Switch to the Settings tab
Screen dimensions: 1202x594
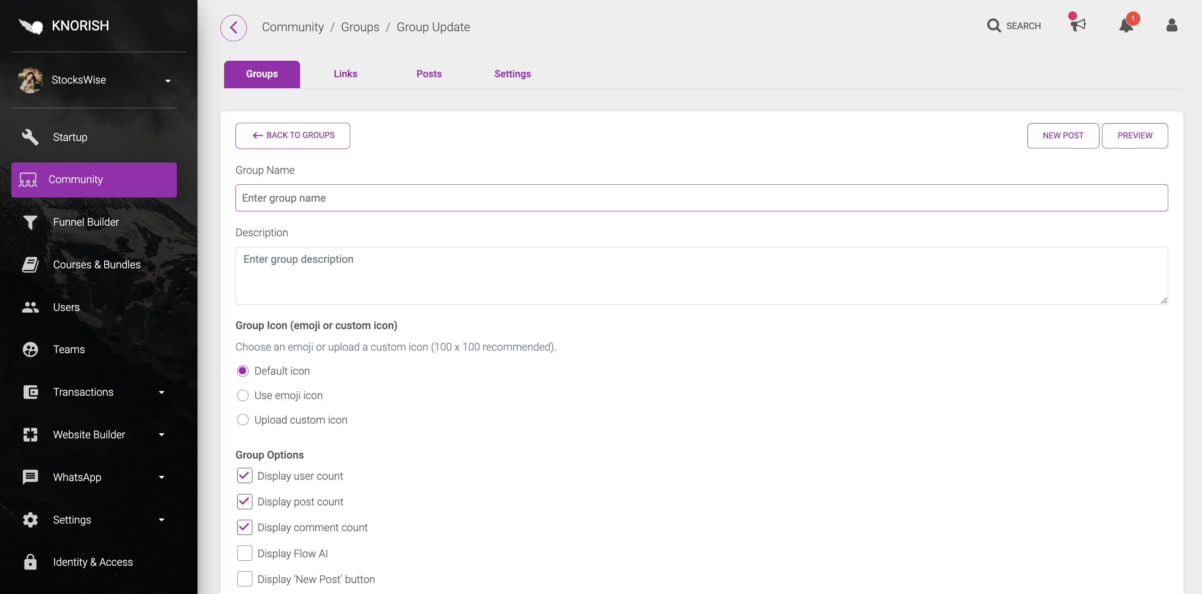(x=512, y=74)
